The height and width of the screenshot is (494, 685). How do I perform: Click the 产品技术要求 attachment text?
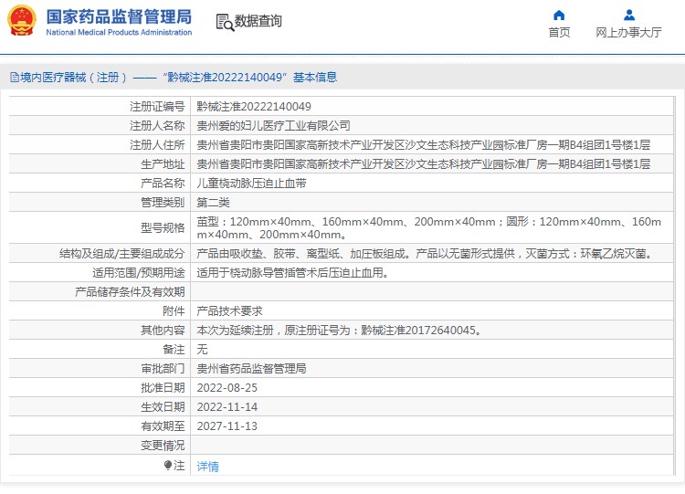[x=229, y=311]
